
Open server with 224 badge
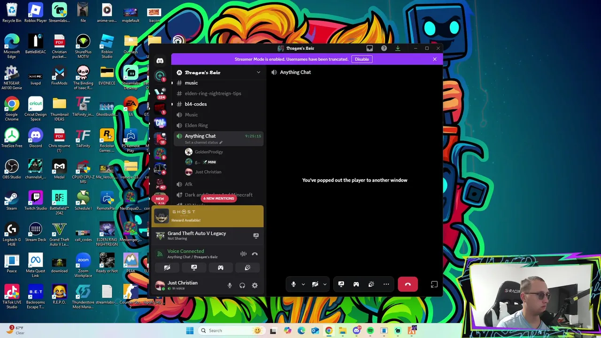160,92
